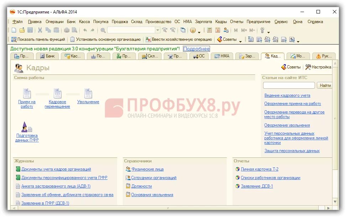This screenshot has height=217, width=346.
Task: Click the Find next binoculars icon
Action: [x=164, y=30]
